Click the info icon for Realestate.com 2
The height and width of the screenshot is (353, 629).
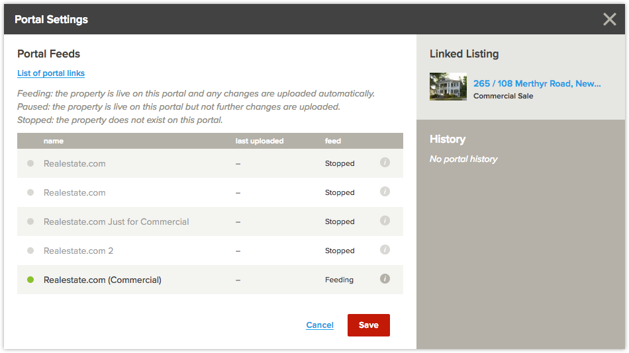click(385, 250)
